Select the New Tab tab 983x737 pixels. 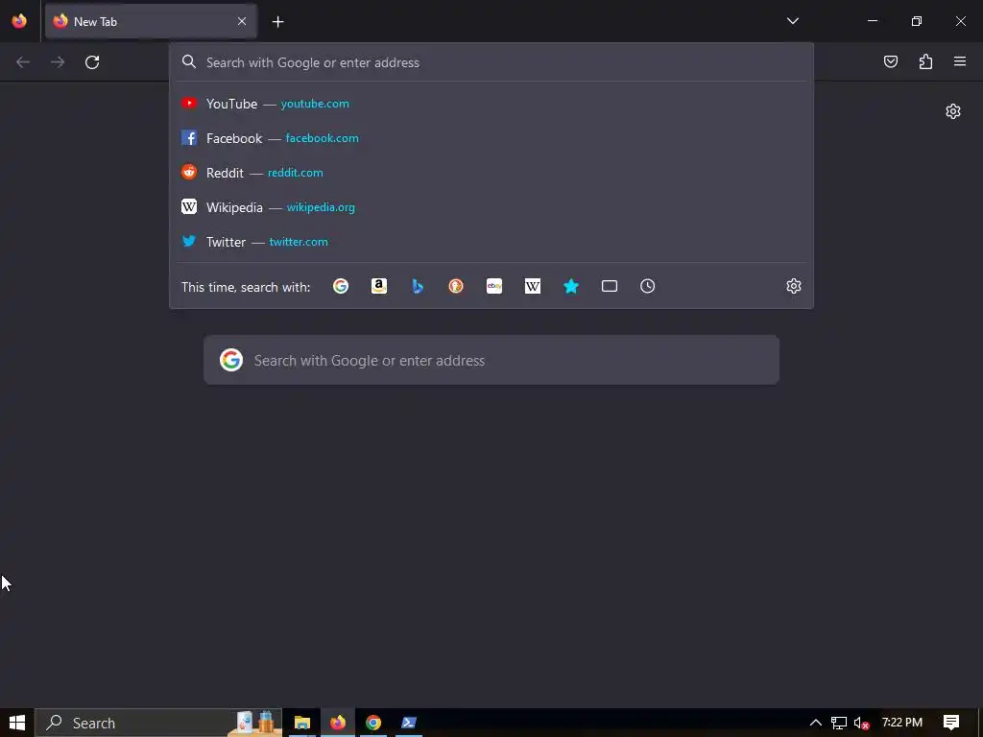point(151,21)
